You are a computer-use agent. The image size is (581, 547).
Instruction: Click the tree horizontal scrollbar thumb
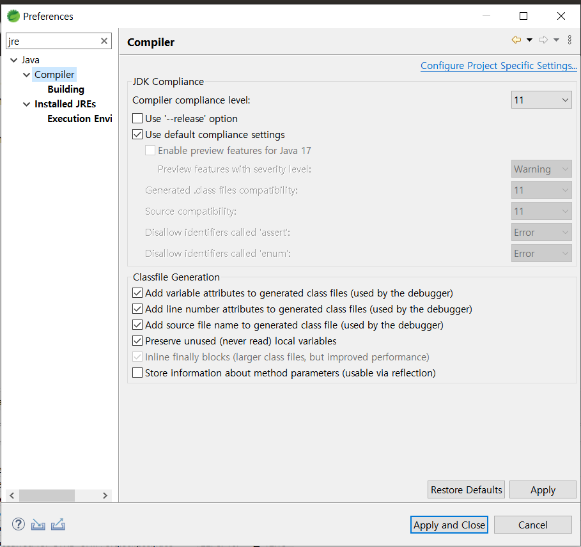click(47, 495)
